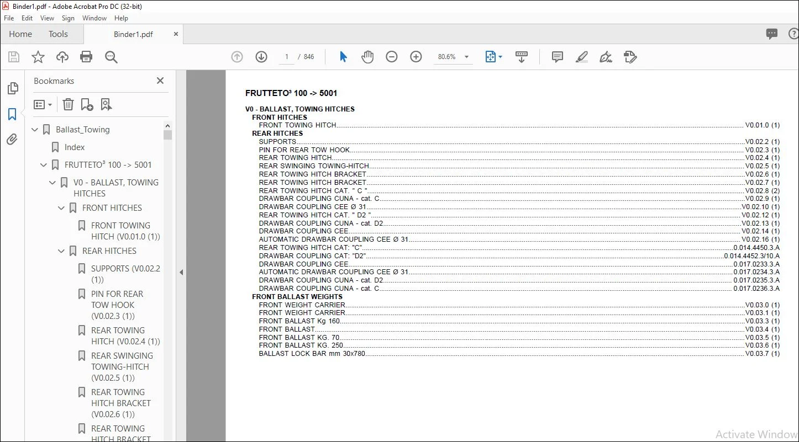Open the Help menu
Screen dimensions: 799x442
(x=121, y=18)
